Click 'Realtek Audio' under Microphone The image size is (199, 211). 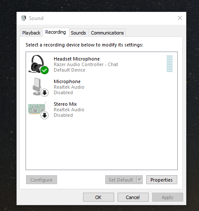69,87
